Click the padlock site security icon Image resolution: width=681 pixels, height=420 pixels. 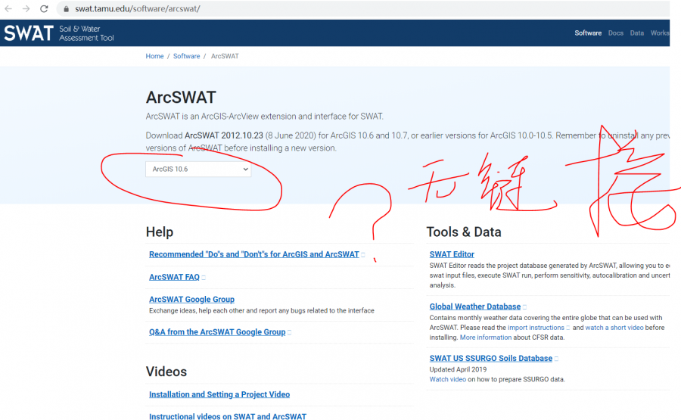tap(66, 8)
